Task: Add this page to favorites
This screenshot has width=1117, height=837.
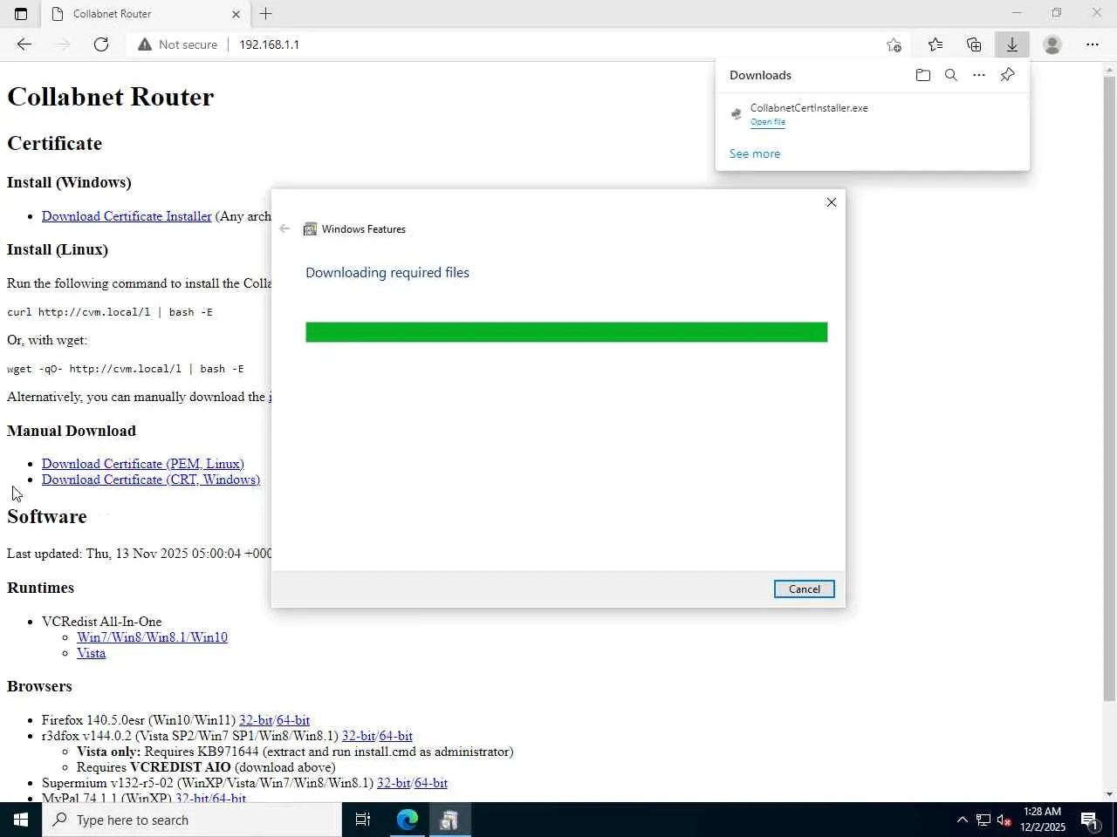Action: (894, 44)
